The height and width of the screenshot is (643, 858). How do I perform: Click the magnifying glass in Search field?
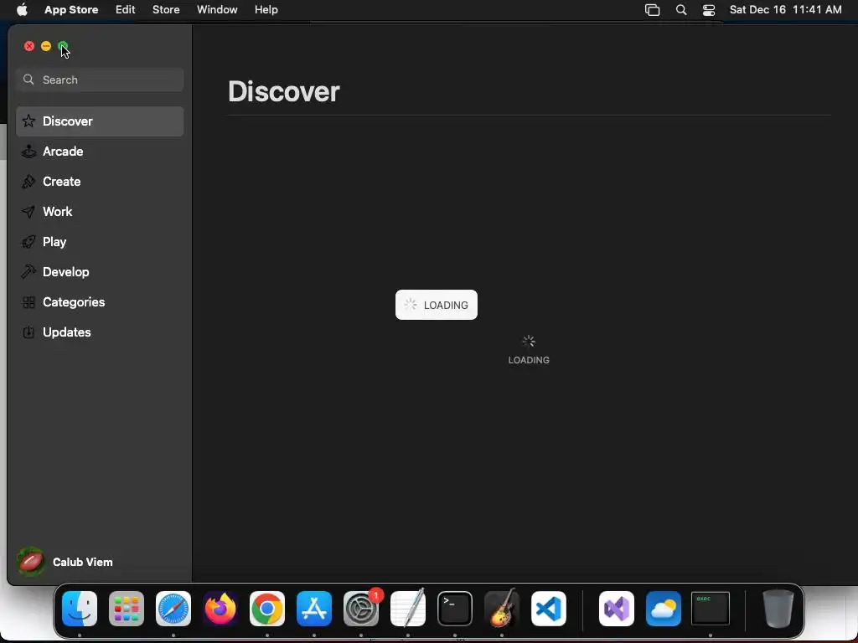coord(28,80)
